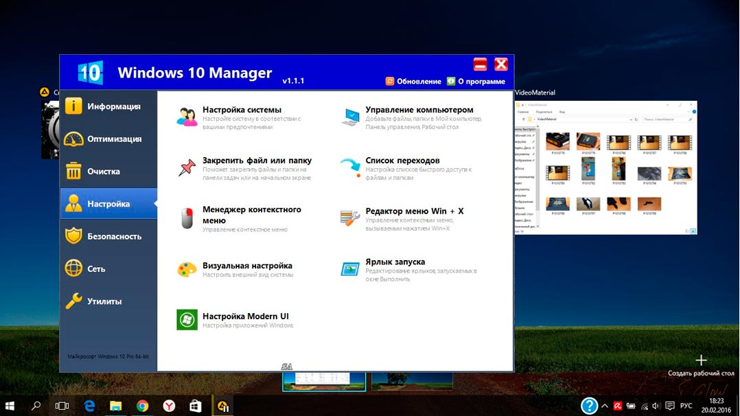Image resolution: width=740 pixels, height=416 pixels.
Task: Open the pushpin Закрепить файл или папку icon
Action: click(x=187, y=167)
